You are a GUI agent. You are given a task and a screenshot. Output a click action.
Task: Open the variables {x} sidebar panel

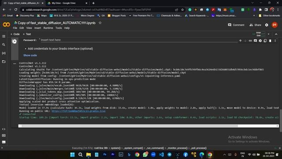pyautogui.click(x=4, y=53)
